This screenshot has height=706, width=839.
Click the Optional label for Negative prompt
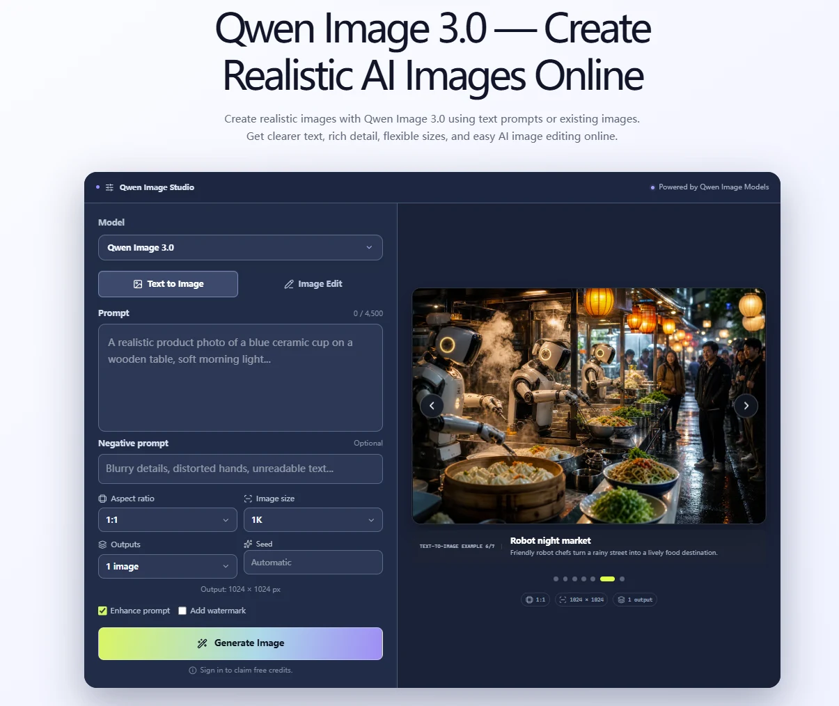[368, 444]
